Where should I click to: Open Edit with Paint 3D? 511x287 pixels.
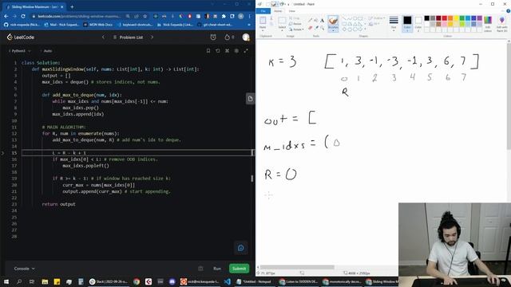[x=502, y=24]
